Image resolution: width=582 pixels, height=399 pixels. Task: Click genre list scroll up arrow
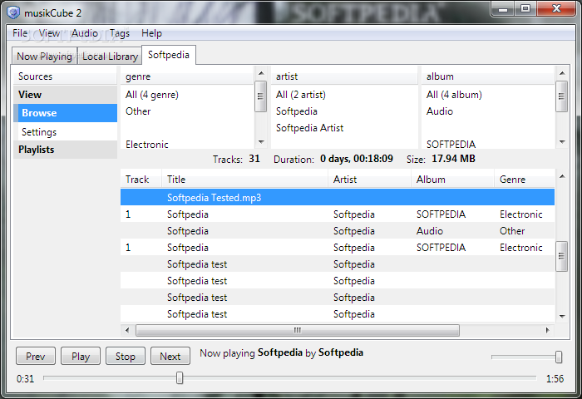[261, 73]
